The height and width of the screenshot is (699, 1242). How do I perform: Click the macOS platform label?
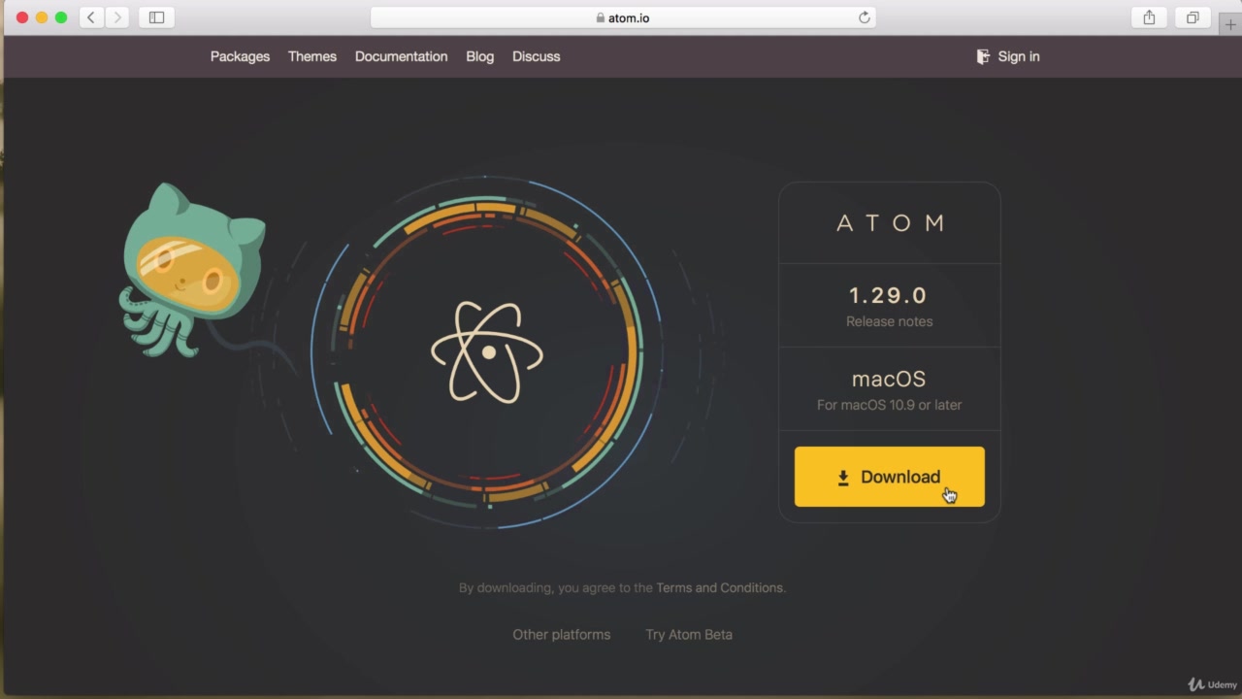889,379
